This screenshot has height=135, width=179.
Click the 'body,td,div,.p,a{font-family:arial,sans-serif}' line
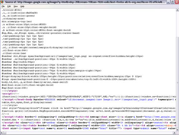coord(35,82)
